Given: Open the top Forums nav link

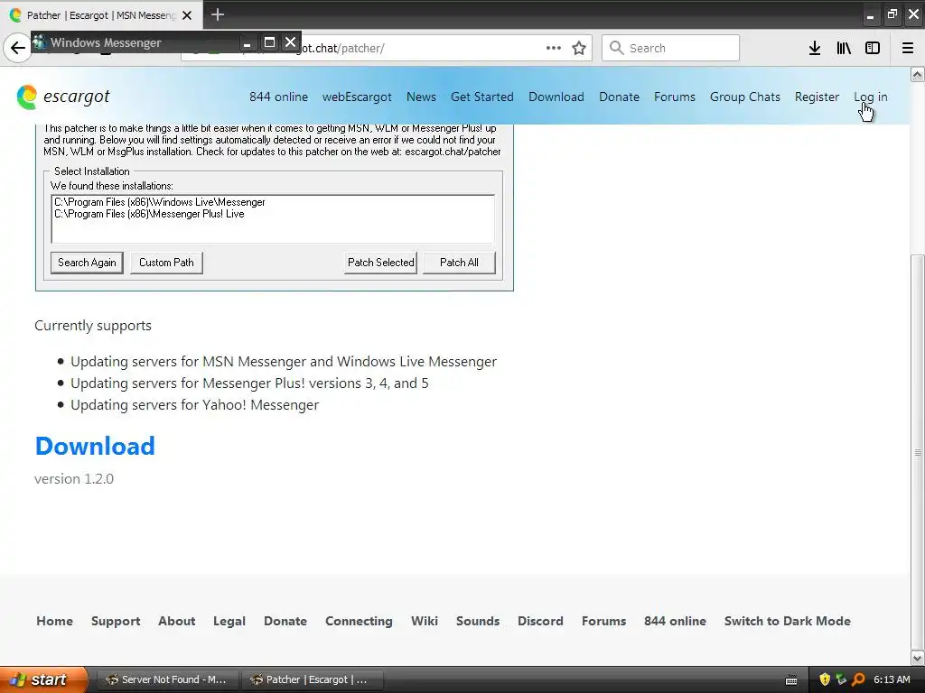Looking at the screenshot, I should [x=674, y=97].
